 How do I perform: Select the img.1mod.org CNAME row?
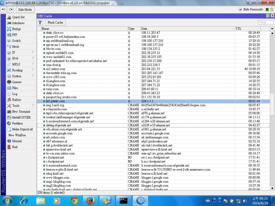point(154,105)
